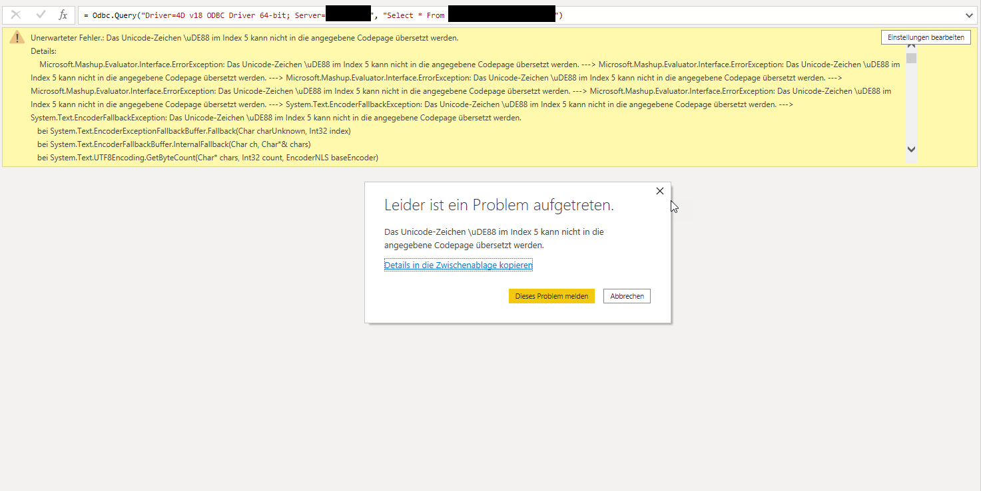The height and width of the screenshot is (491, 981).
Task: Click the 'EncoderExceptionFallbackBuffer.Fallback' stack trace line
Action: pos(194,131)
